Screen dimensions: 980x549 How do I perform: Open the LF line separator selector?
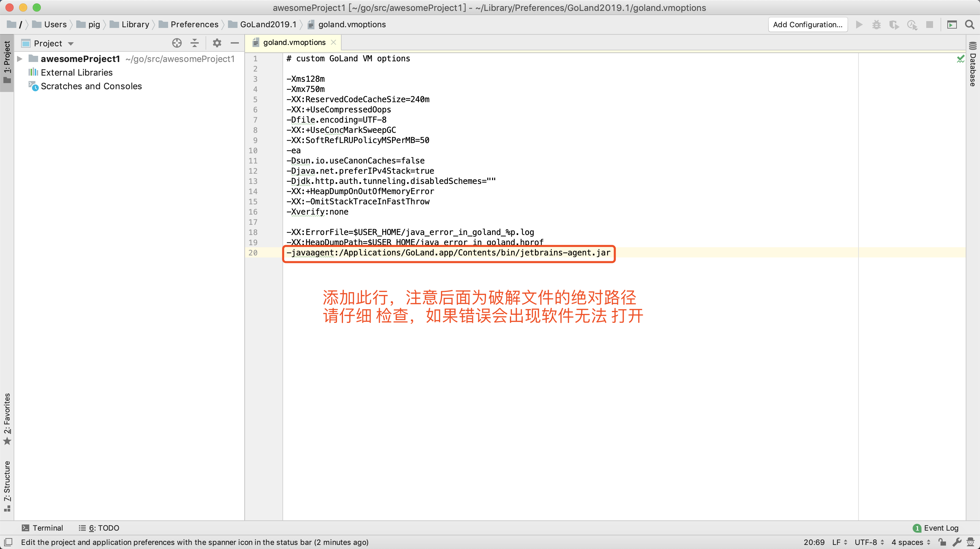839,542
